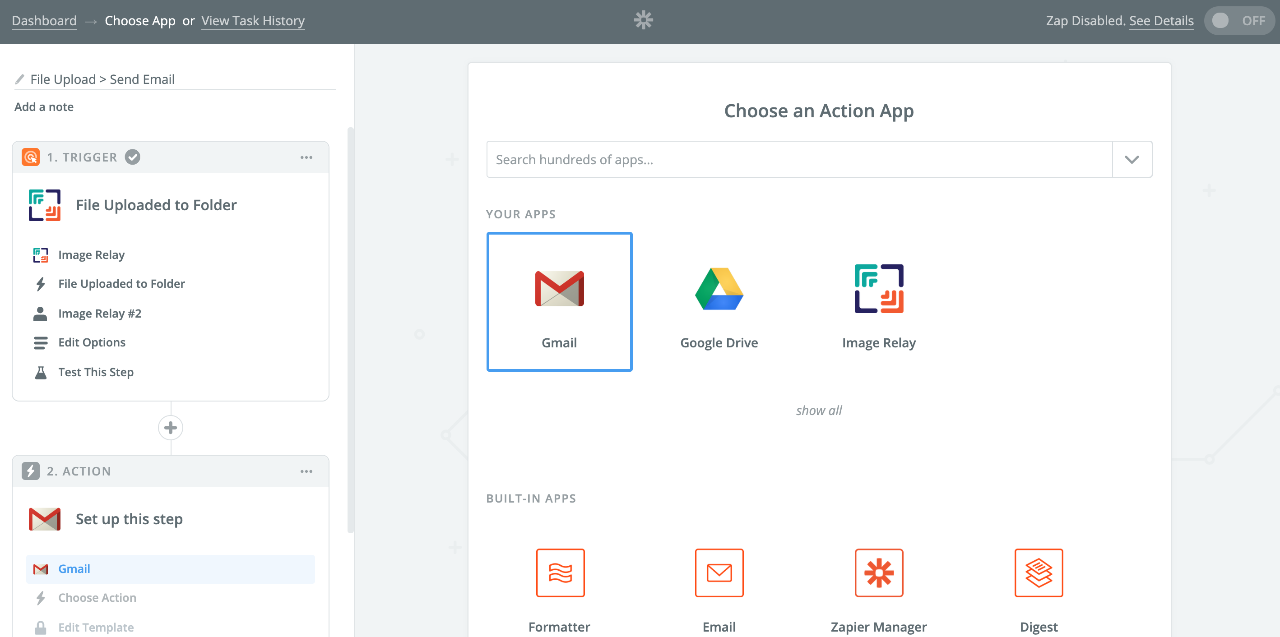Click the Search hundreds of apps field

click(x=799, y=159)
